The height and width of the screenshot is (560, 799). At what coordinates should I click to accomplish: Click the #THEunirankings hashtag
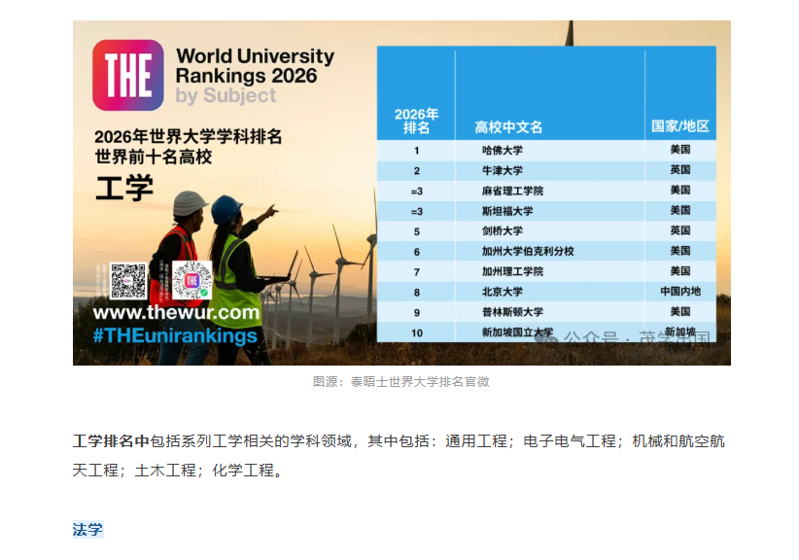tap(175, 336)
